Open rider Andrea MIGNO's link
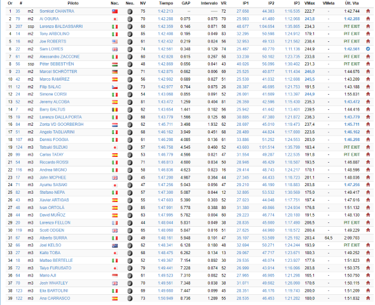The height and width of the screenshot is (305, 375). click(x=53, y=170)
